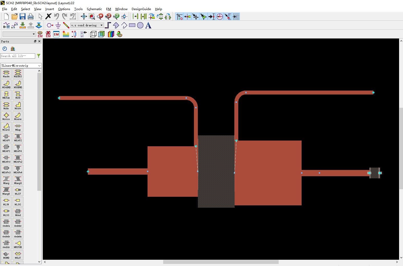The width and height of the screenshot is (403, 266).
Task: Open the 3D wireframe view icon
Action: 93,34
